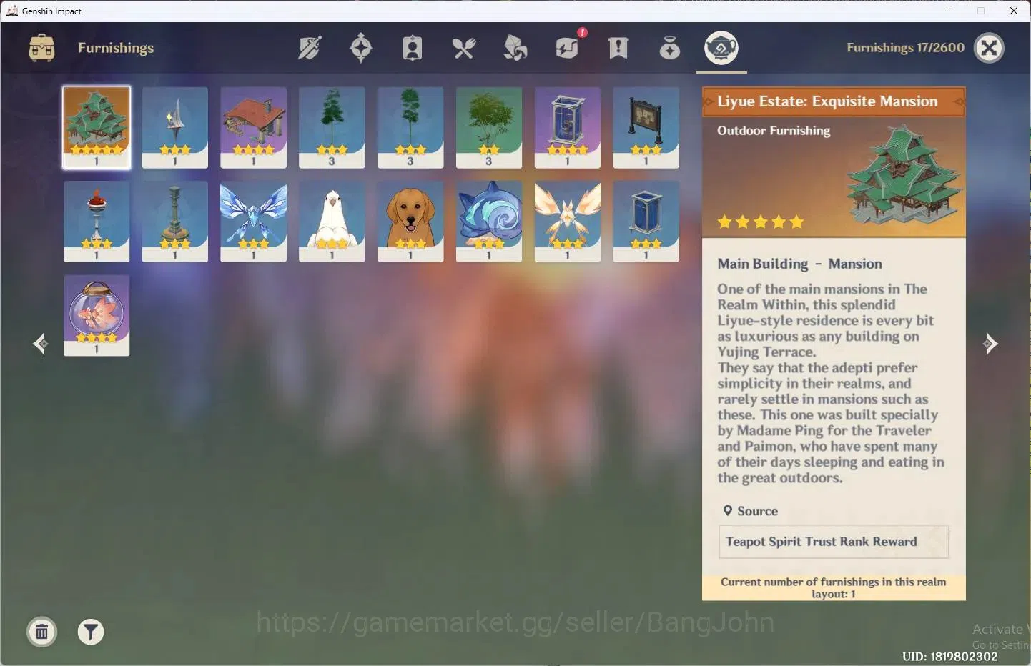Open the trash can delete mode
This screenshot has width=1031, height=666.
coord(42,632)
